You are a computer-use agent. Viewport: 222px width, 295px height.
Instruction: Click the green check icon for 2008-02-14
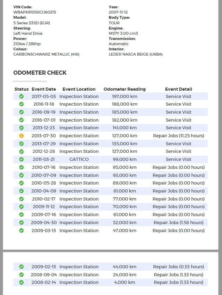pos(21,282)
